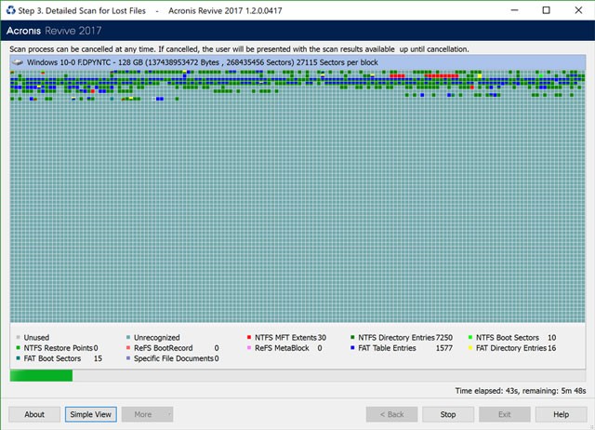The width and height of the screenshot is (595, 430).
Task: Click the Specific File Documents legend marker
Action: click(127, 358)
